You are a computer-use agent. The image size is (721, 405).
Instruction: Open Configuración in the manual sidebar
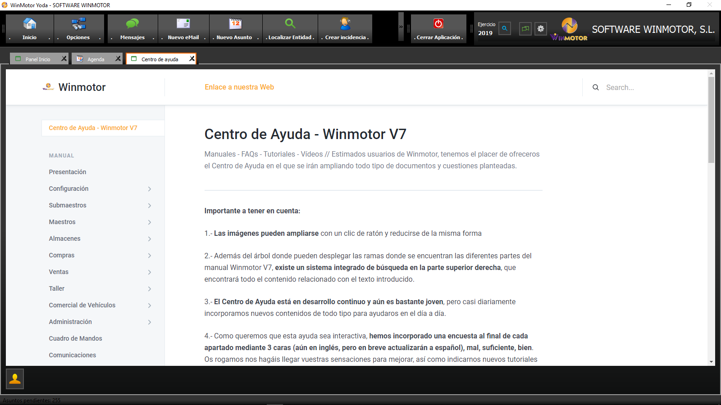(x=68, y=189)
